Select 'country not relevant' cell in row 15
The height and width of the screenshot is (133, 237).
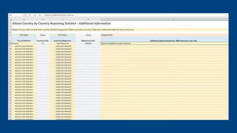tap(24, 62)
